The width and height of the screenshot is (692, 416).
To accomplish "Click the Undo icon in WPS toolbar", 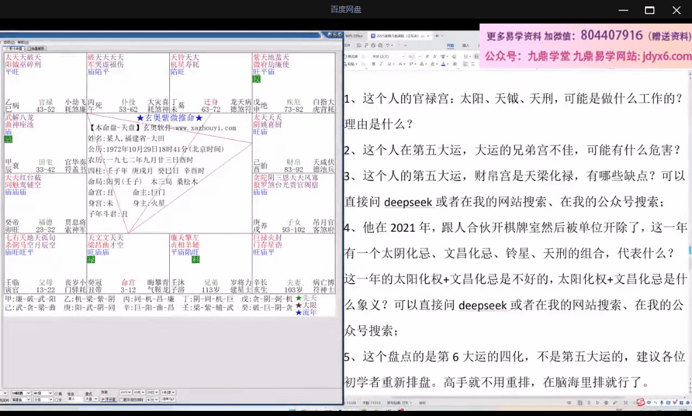I will click(x=388, y=44).
